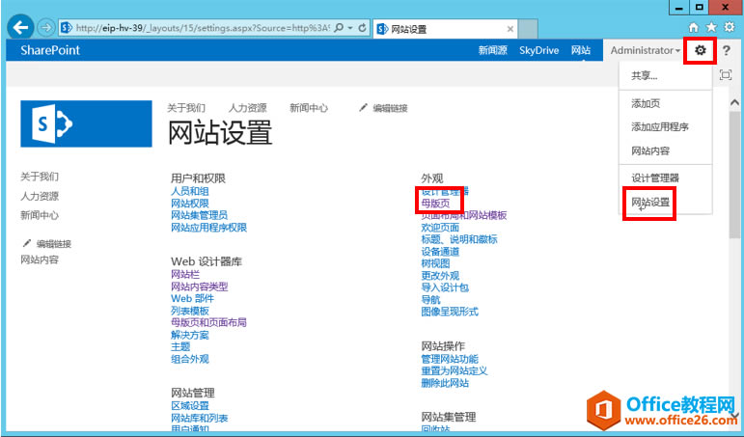Open 新闻中心 in the top navigation

(x=309, y=108)
